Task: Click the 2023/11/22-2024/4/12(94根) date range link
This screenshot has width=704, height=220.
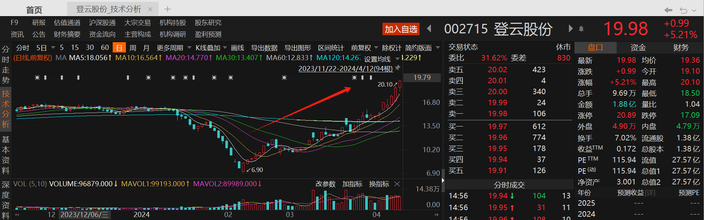Action: click(345, 69)
